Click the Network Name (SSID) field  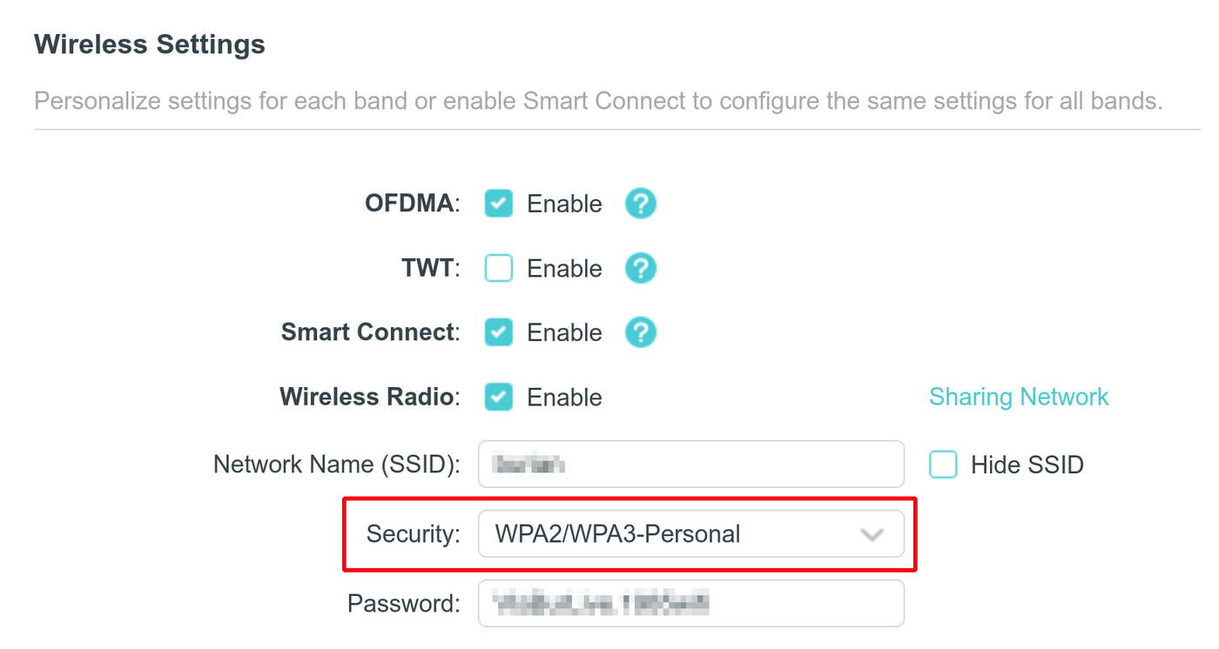click(690, 465)
